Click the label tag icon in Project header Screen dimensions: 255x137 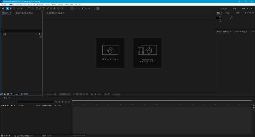click(x=40, y=34)
